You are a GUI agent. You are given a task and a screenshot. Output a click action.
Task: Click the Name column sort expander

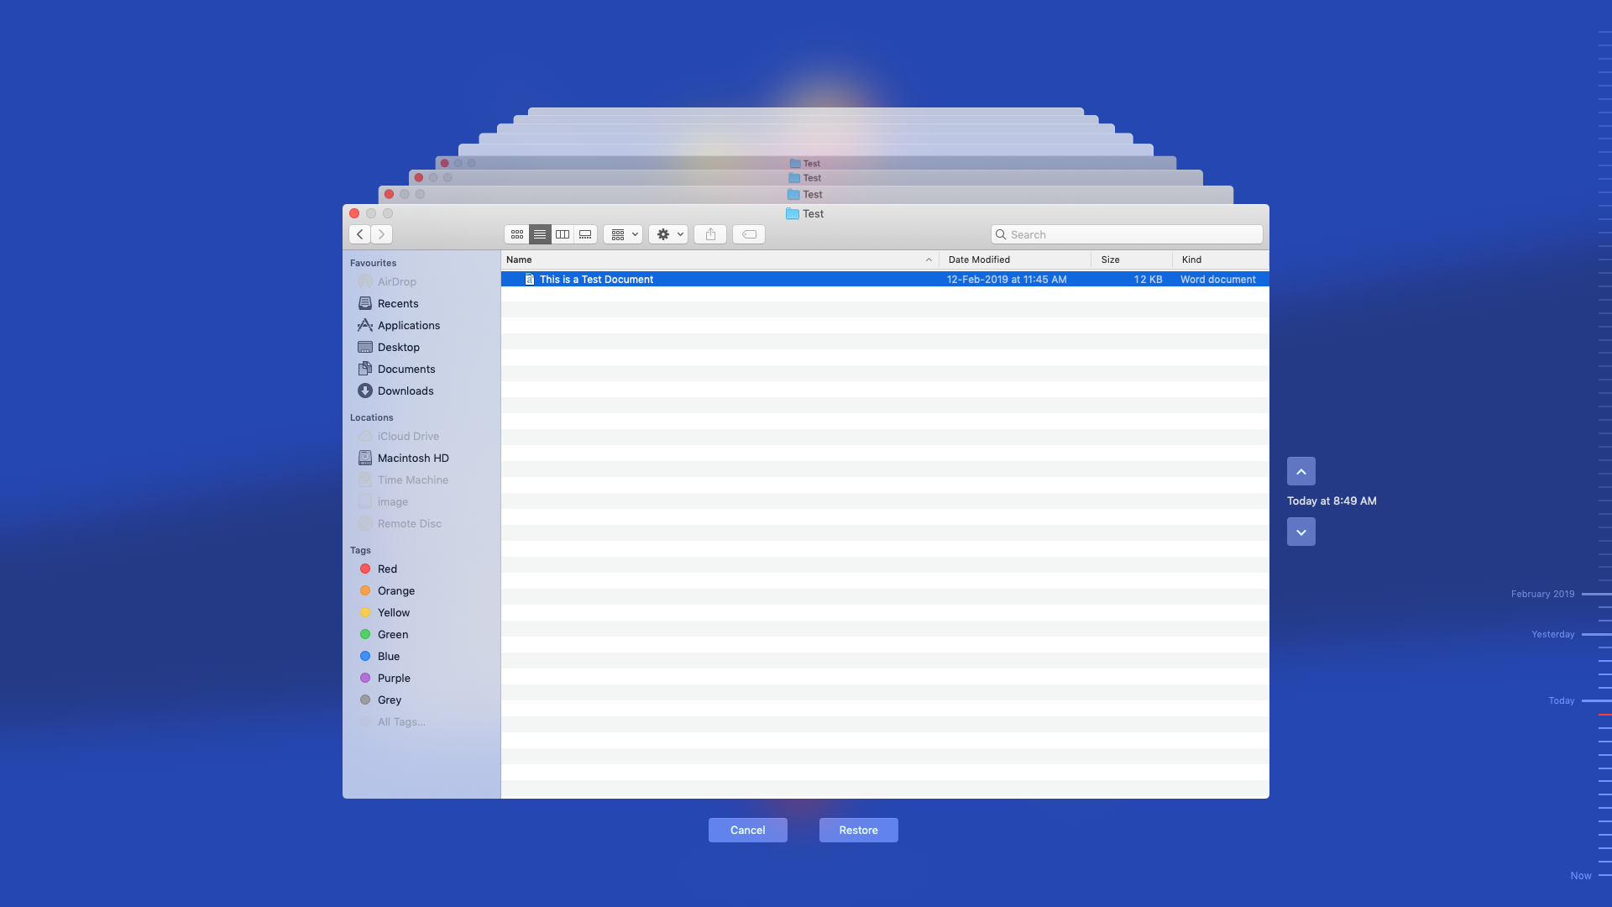pos(929,260)
